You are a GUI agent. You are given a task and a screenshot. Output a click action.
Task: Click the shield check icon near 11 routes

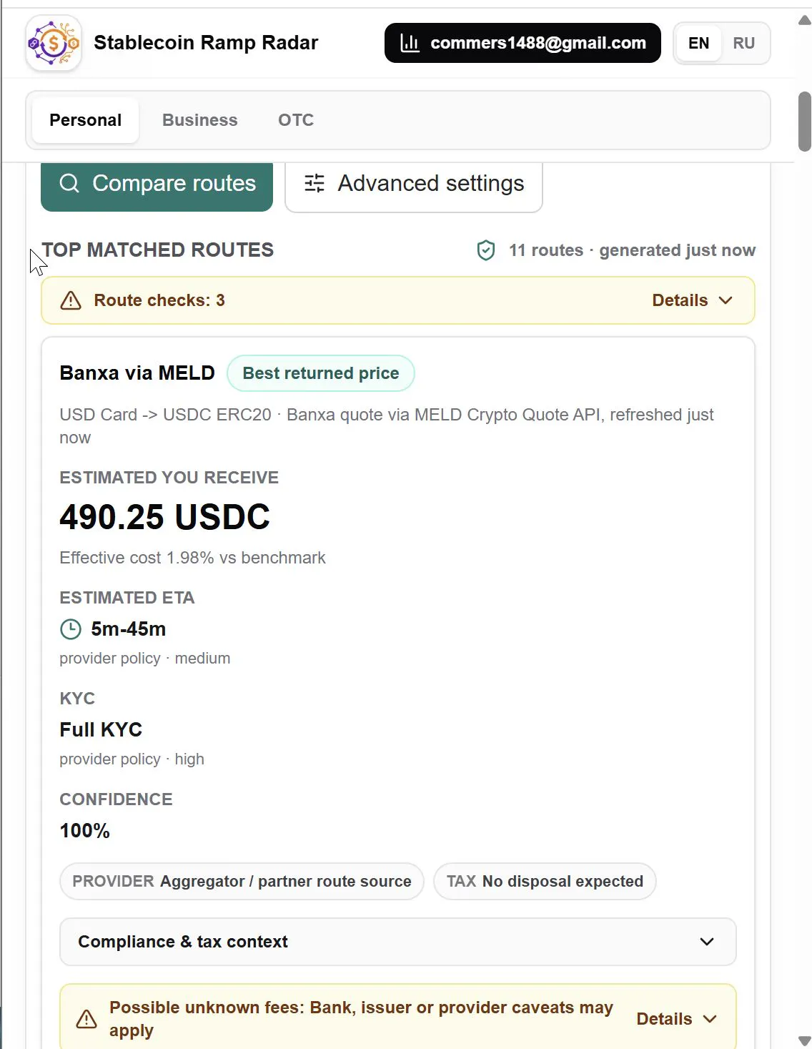(486, 250)
